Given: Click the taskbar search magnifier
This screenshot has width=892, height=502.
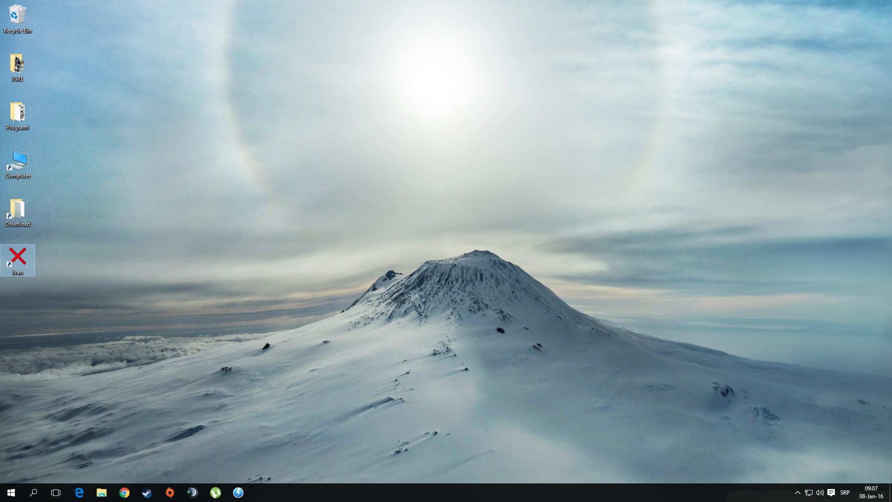Looking at the screenshot, I should [33, 493].
